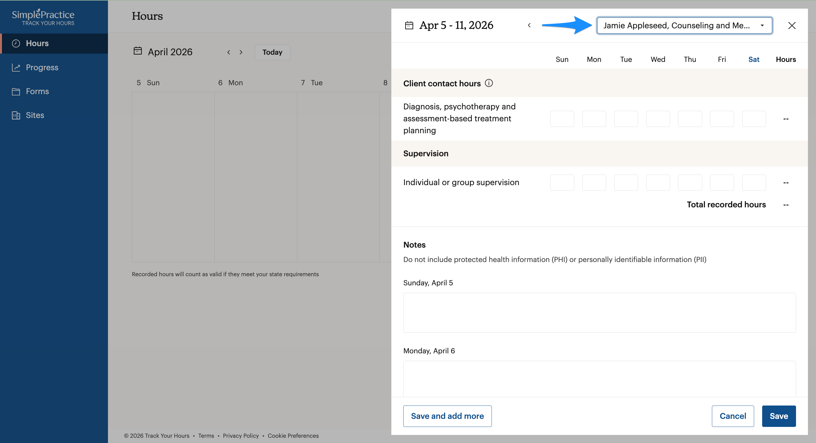The image size is (816, 443).
Task: Select Wednesday field for Diagnosis psychotherapy row
Action: tap(658, 119)
